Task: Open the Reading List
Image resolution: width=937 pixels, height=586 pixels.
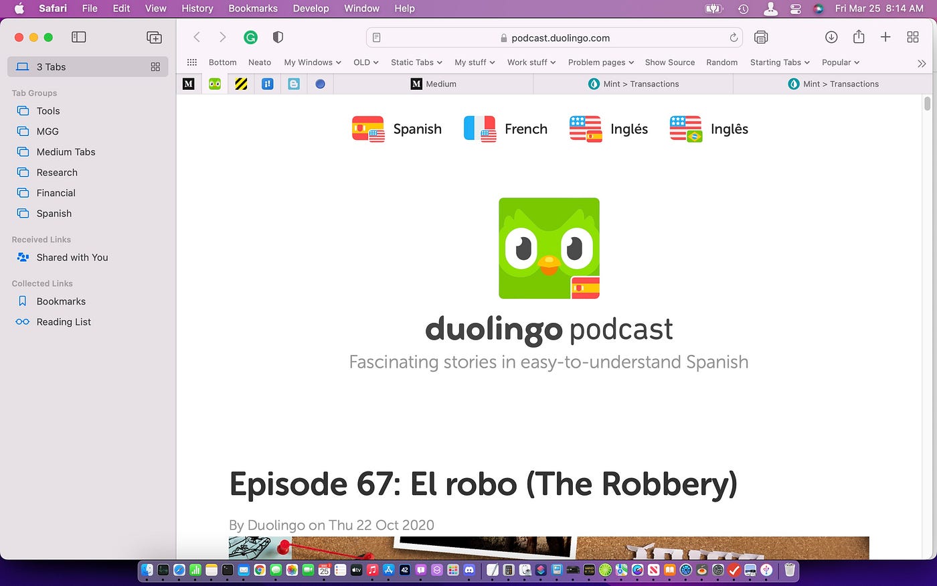Action: click(64, 322)
